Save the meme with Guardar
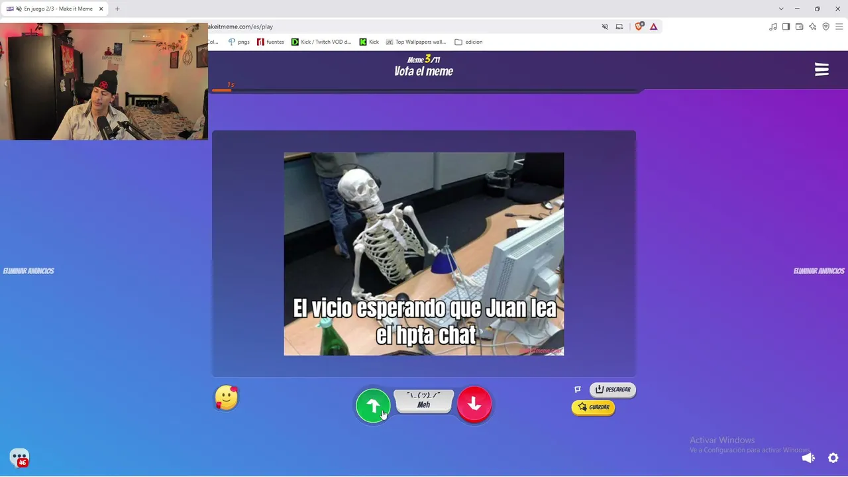The height and width of the screenshot is (477, 848). coord(593,407)
